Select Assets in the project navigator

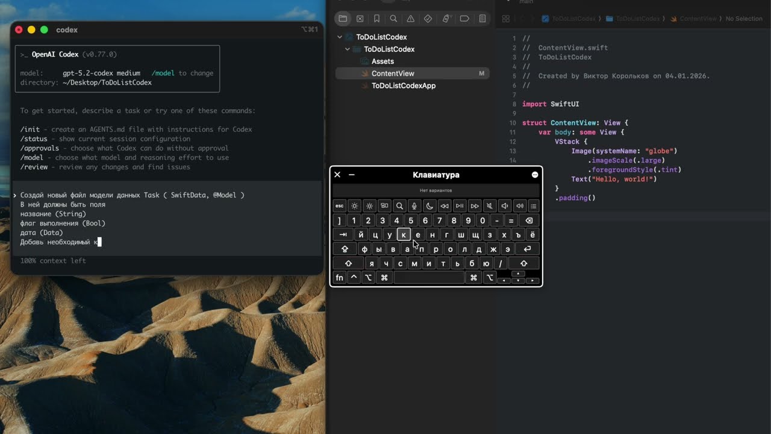(x=382, y=61)
